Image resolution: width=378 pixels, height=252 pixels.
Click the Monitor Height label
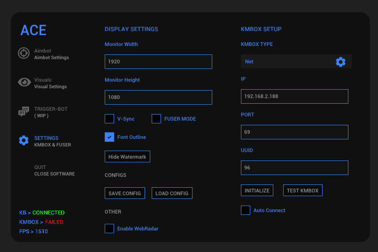pyautogui.click(x=122, y=80)
